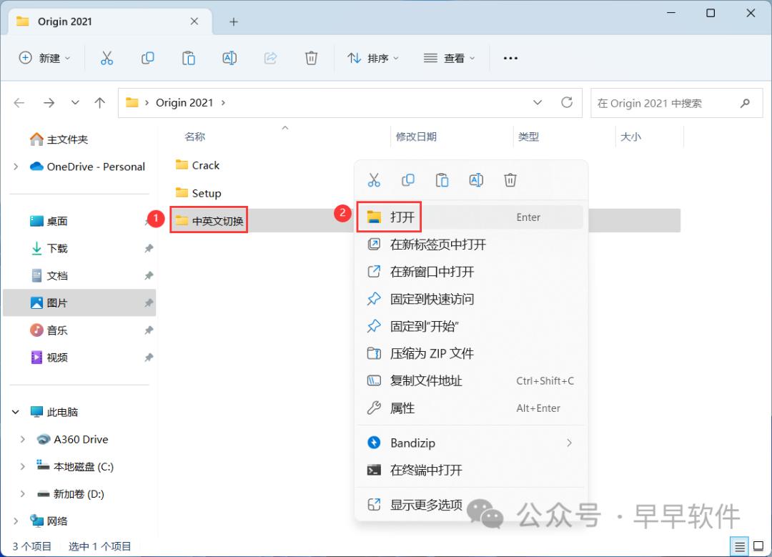Navigate up one folder level with the up arrow
Image resolution: width=772 pixels, height=557 pixels.
(x=99, y=102)
